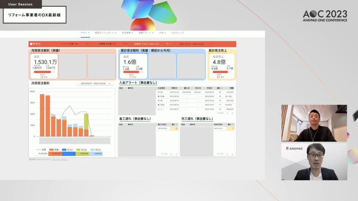Sort 完工遅れ table by 遅れ column

coord(231,125)
